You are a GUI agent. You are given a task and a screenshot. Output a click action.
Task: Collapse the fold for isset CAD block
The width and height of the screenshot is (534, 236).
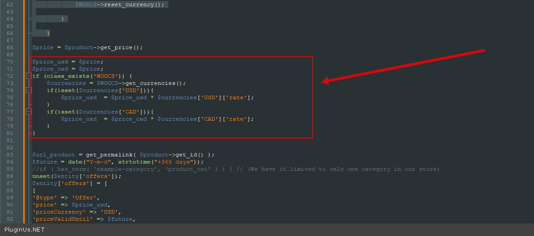[x=29, y=112]
